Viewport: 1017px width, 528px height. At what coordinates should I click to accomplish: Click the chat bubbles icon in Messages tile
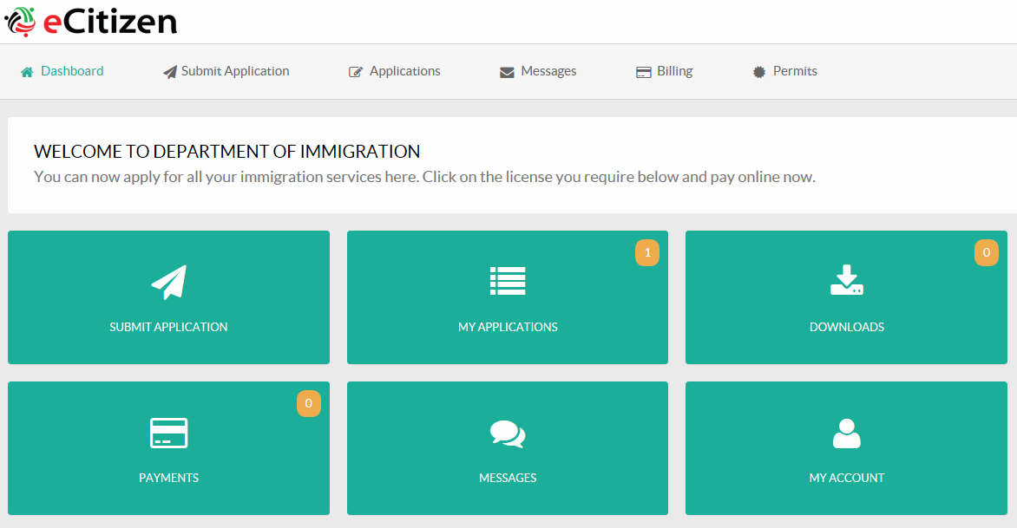pyautogui.click(x=508, y=433)
